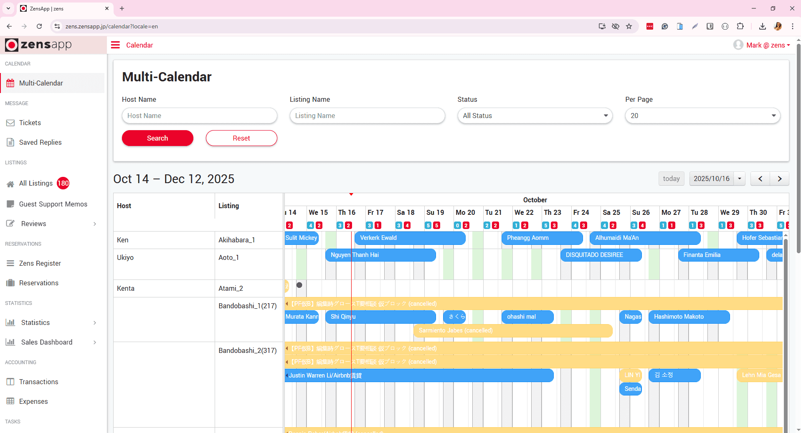Open Guest Support Memos
The width and height of the screenshot is (801, 433).
tap(53, 204)
